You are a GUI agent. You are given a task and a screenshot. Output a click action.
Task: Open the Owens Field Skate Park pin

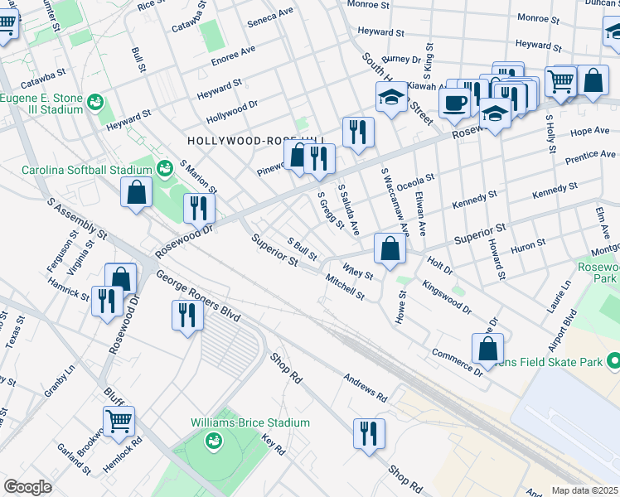(x=613, y=361)
